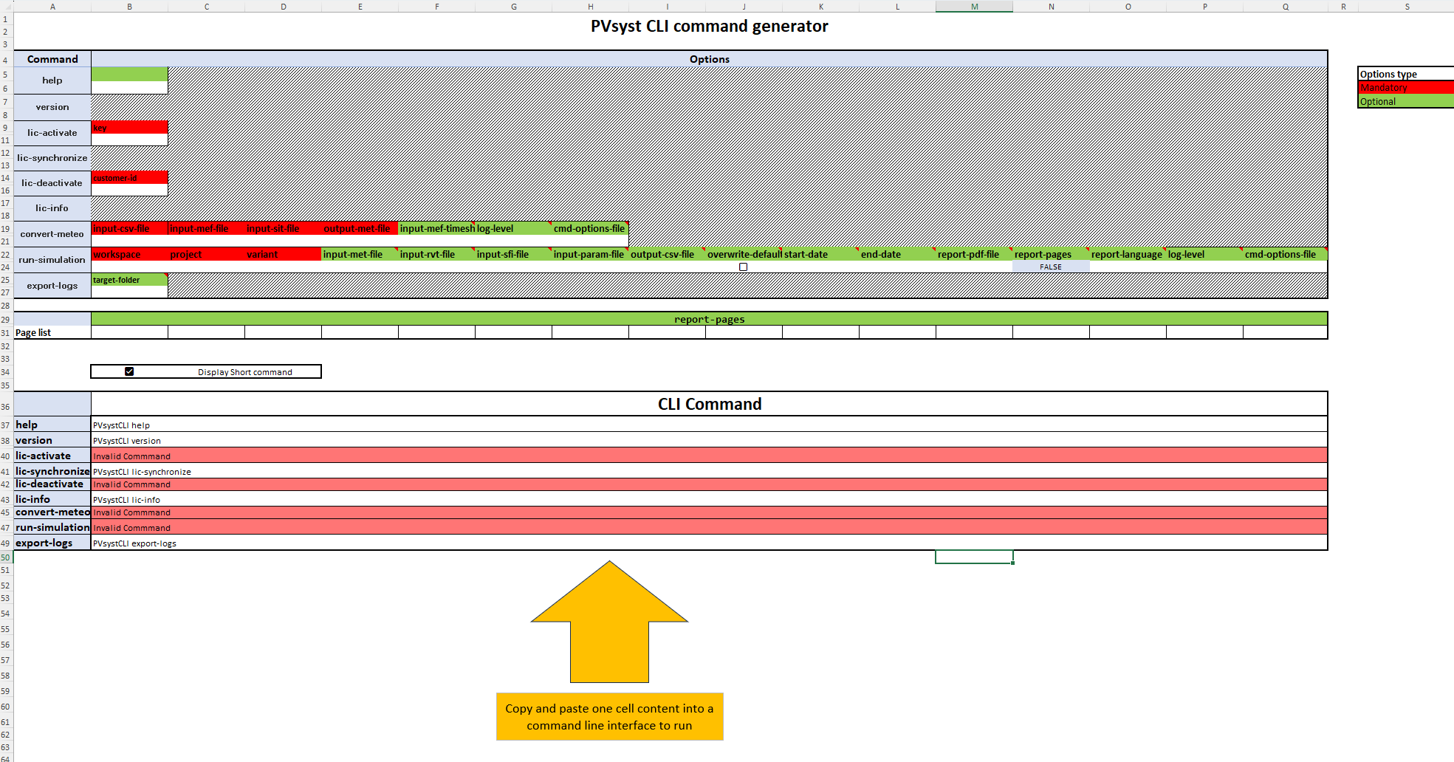Click the convert-meteo Invalid Command cell
The width and height of the screenshot is (1454, 762).
coord(709,512)
